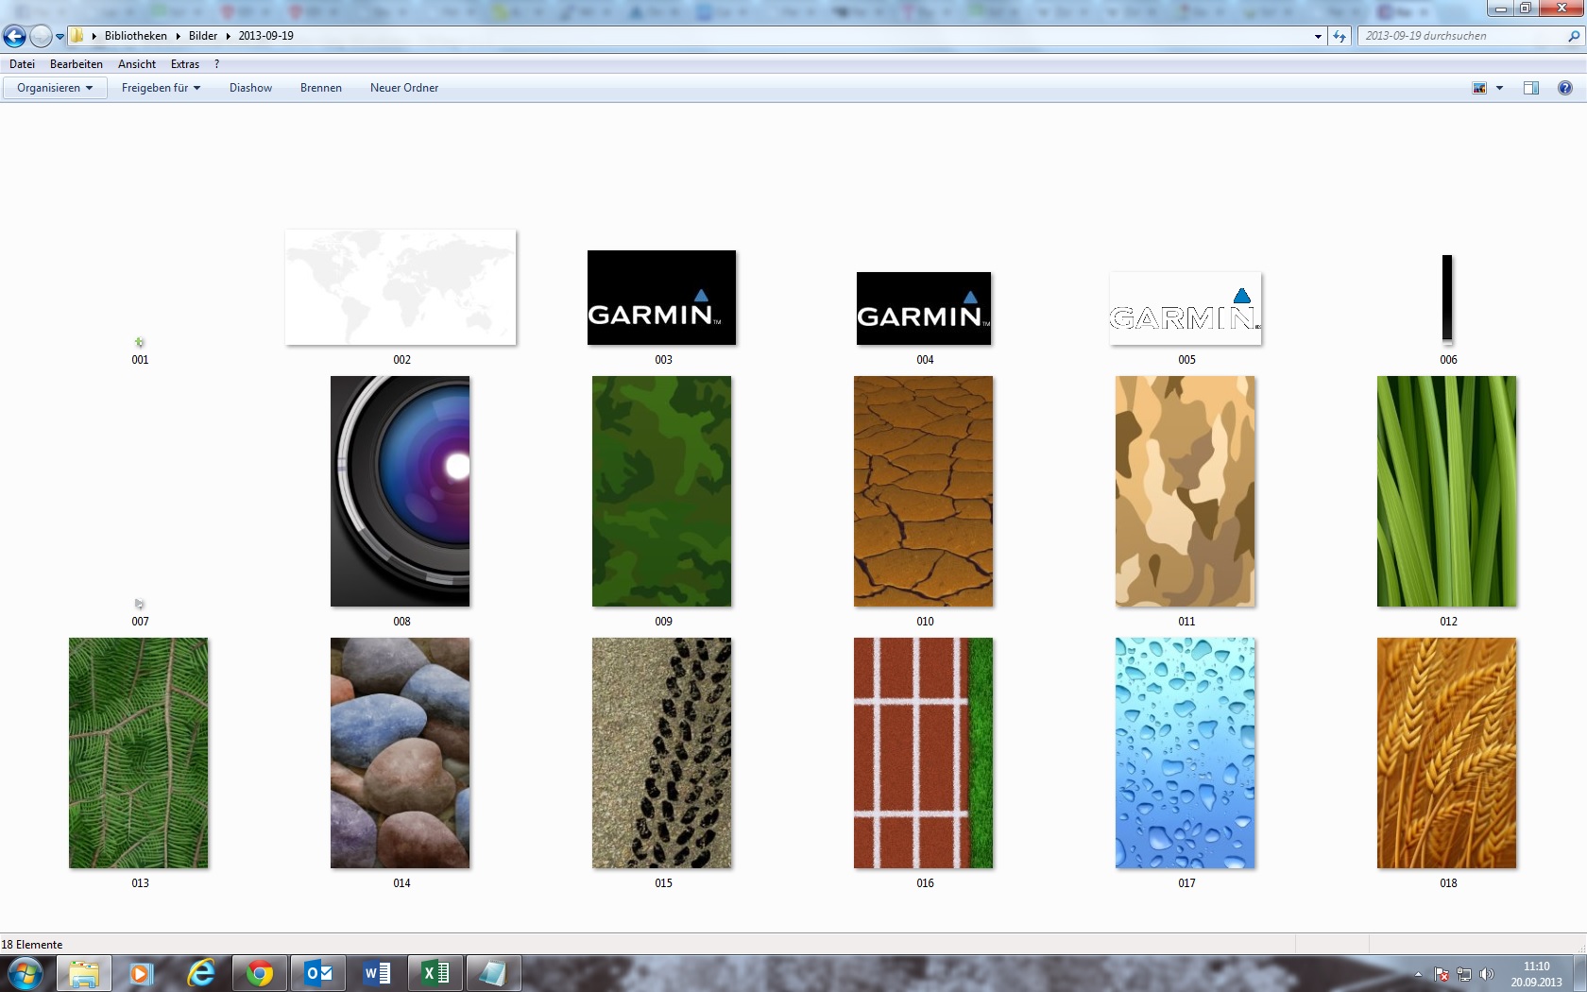Start the Diashow
This screenshot has height=992, width=1587.
point(250,88)
